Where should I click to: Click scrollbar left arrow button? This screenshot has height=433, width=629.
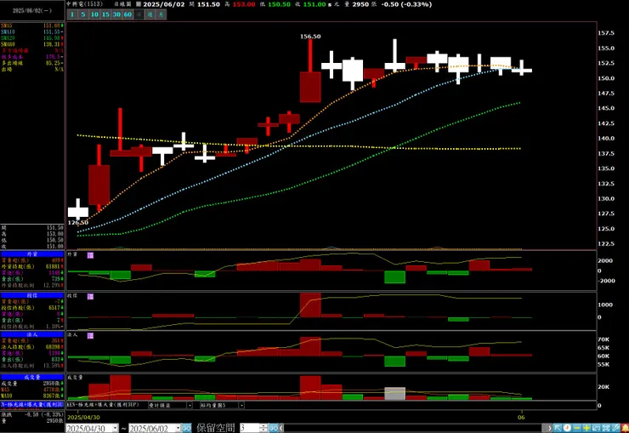click(281, 428)
